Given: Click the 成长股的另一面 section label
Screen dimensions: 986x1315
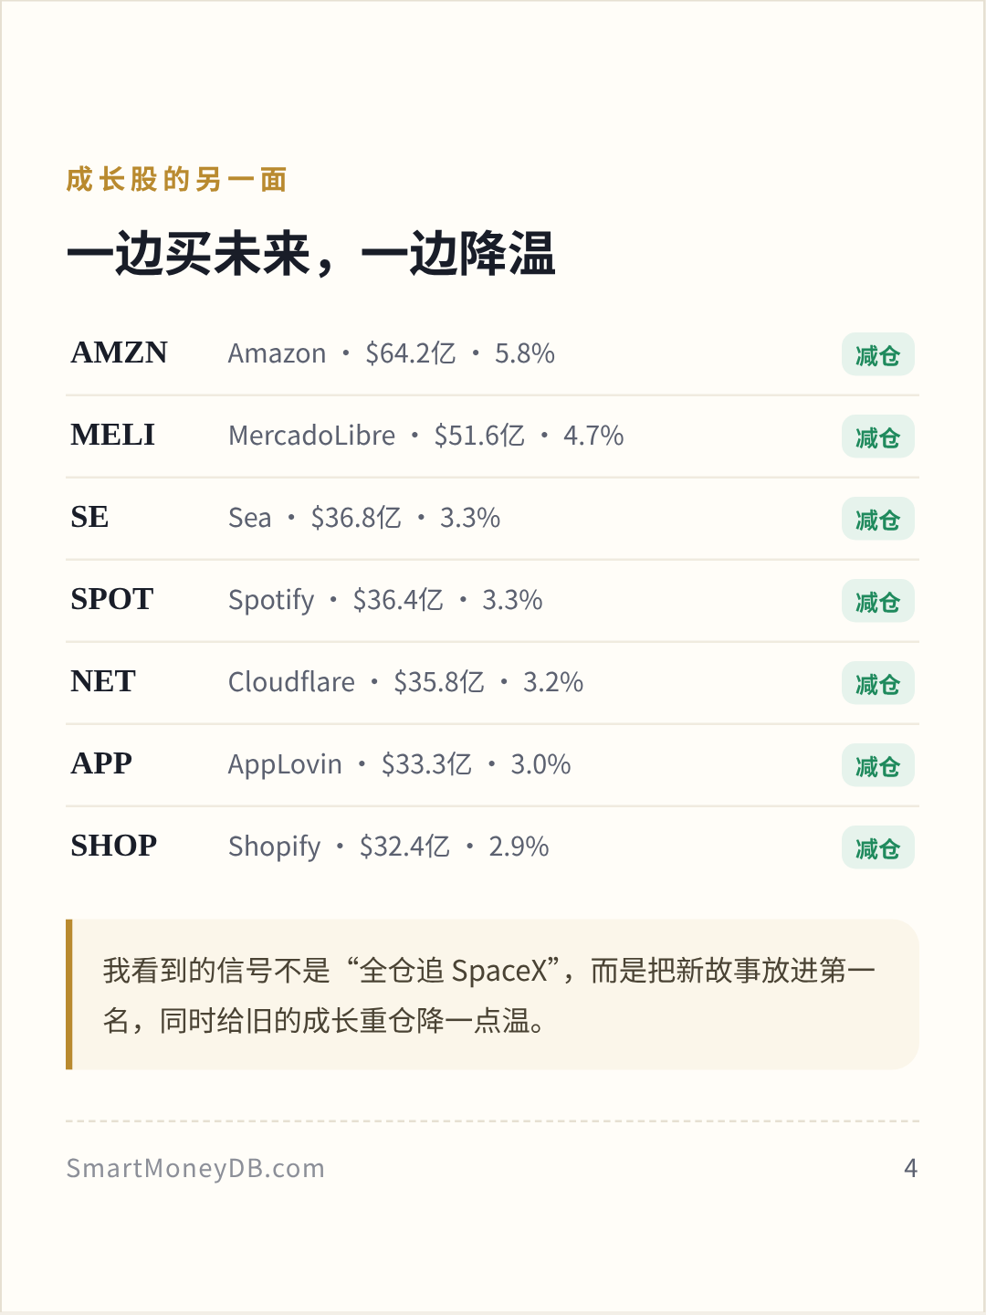Looking at the screenshot, I should pyautogui.click(x=177, y=179).
